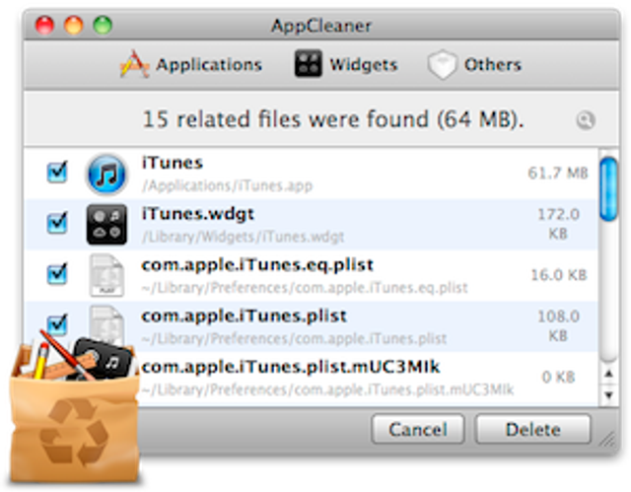
Task: Select com.apple.iTunes.plist file name
Action: point(244,316)
